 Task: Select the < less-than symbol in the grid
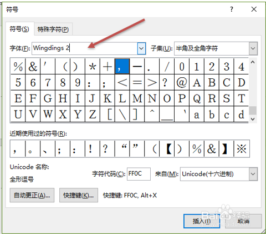(122, 82)
